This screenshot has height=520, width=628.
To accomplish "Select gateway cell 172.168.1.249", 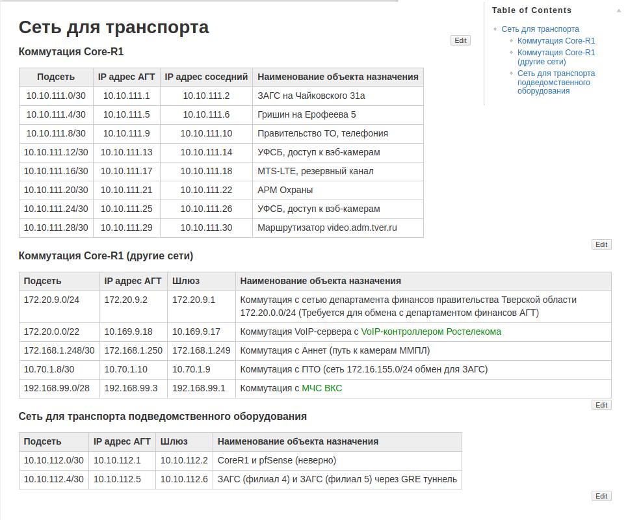I will tap(202, 350).
